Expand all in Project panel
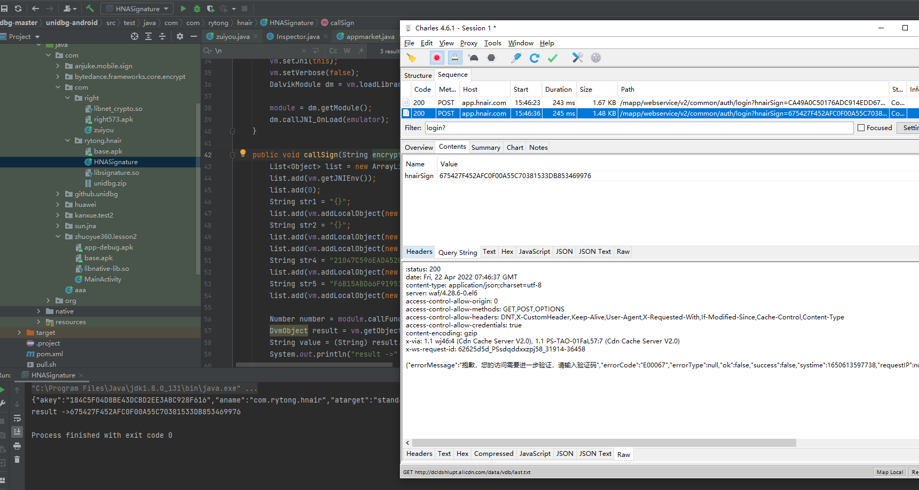 (148, 36)
